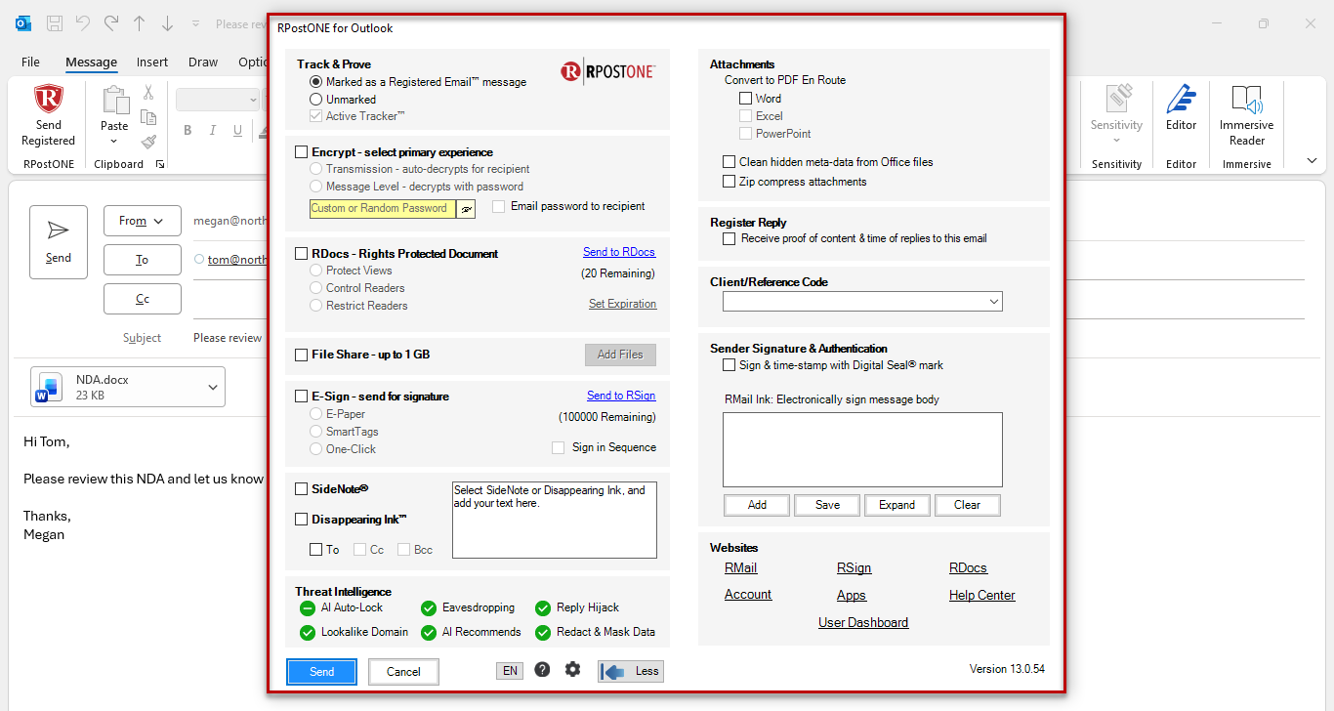Screen dimensions: 1334x711
Task: Open the File menu
Action: (x=30, y=62)
